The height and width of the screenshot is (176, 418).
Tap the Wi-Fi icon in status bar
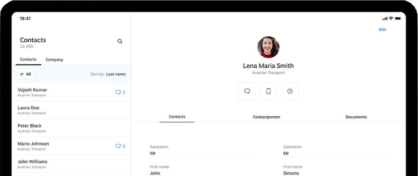coord(391,19)
